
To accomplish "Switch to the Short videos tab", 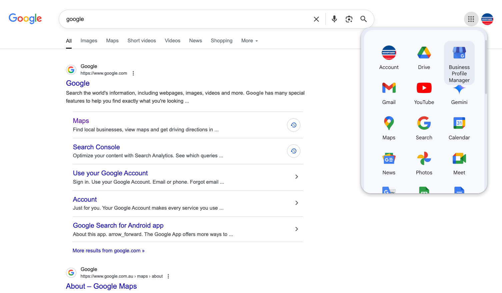I will (142, 41).
